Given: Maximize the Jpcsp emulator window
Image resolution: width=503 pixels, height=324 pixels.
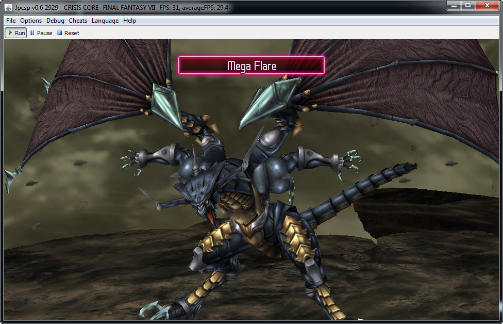Looking at the screenshot, I should (468, 6).
